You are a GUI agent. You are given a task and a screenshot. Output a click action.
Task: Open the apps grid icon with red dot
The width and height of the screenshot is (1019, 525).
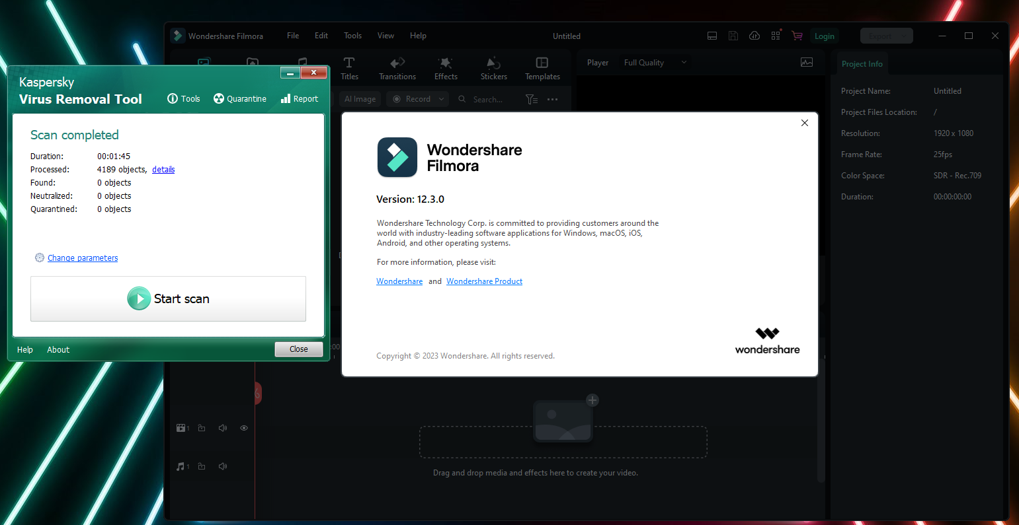(776, 36)
